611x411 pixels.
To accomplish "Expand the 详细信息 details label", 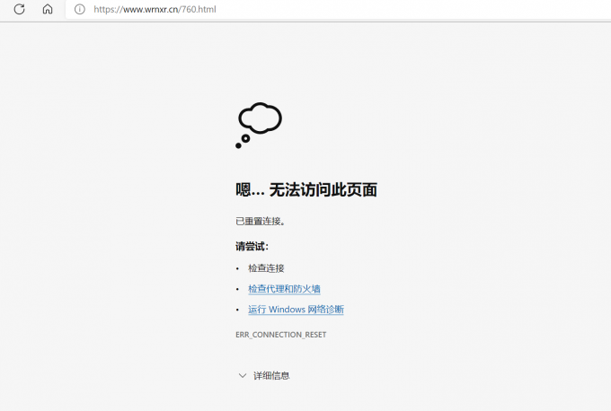I will point(271,375).
